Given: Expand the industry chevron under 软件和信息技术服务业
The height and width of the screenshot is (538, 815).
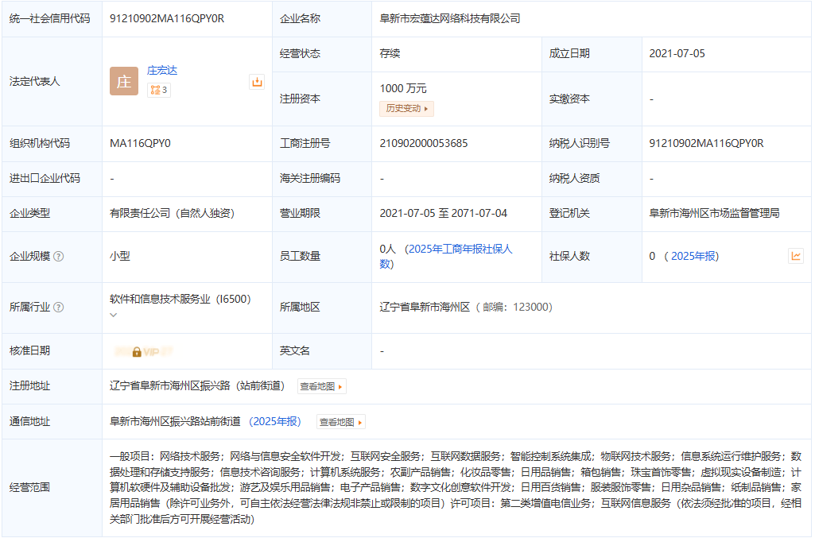Looking at the screenshot, I should pyautogui.click(x=114, y=315).
